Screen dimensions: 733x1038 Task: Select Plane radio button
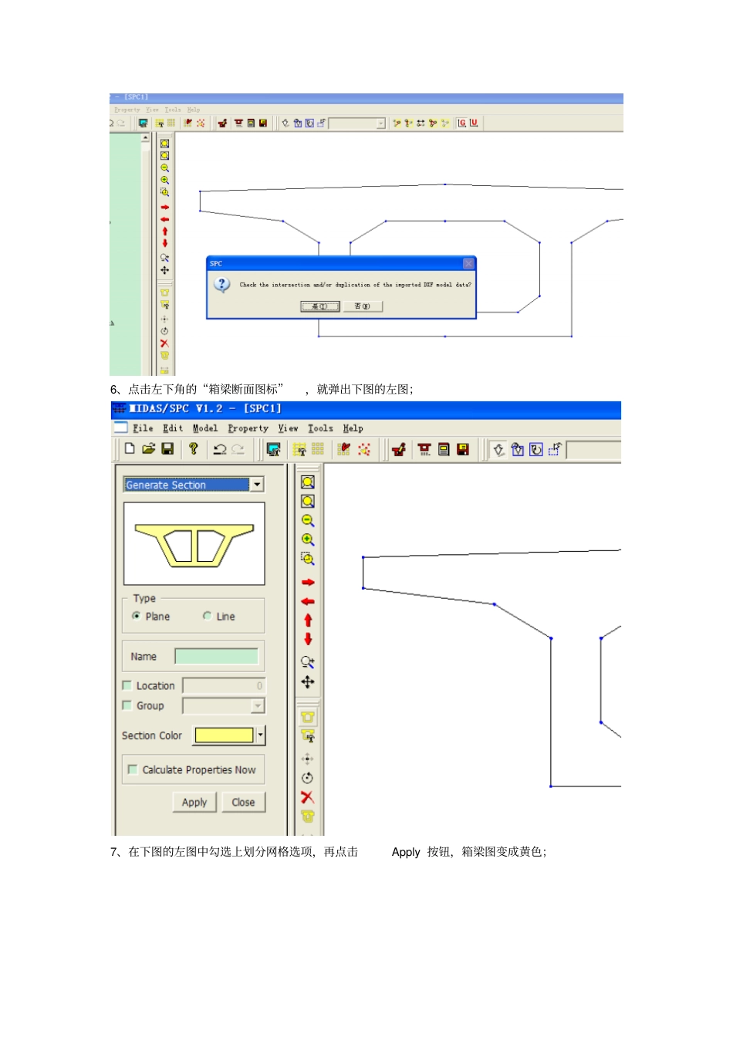(x=137, y=616)
